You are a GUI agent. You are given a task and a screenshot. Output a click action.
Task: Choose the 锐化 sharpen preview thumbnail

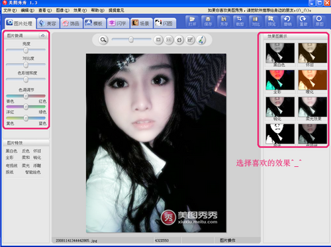coord(280,107)
